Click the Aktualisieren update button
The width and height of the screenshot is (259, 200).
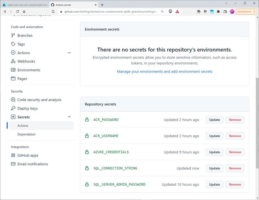click(x=246, y=12)
